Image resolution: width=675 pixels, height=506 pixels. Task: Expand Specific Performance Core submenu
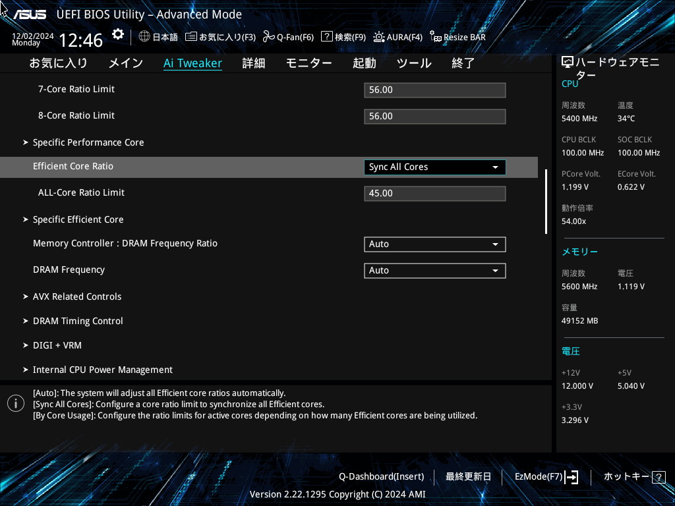(88, 142)
